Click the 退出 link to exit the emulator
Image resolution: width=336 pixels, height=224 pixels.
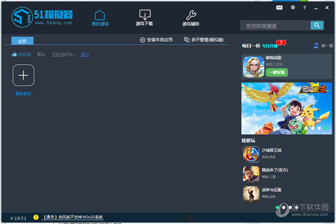click(x=85, y=54)
